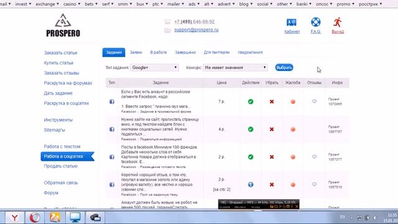
Task: Open reviews bubble for 'Короткий хороший отзыв' task
Action: tap(314, 184)
